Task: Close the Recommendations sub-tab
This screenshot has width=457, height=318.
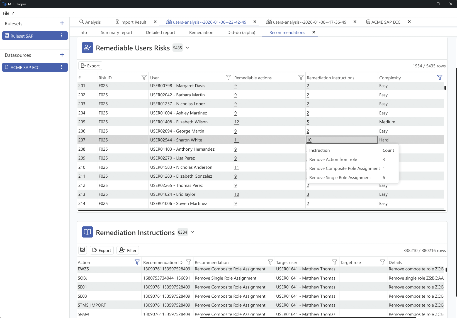Action: (313, 32)
